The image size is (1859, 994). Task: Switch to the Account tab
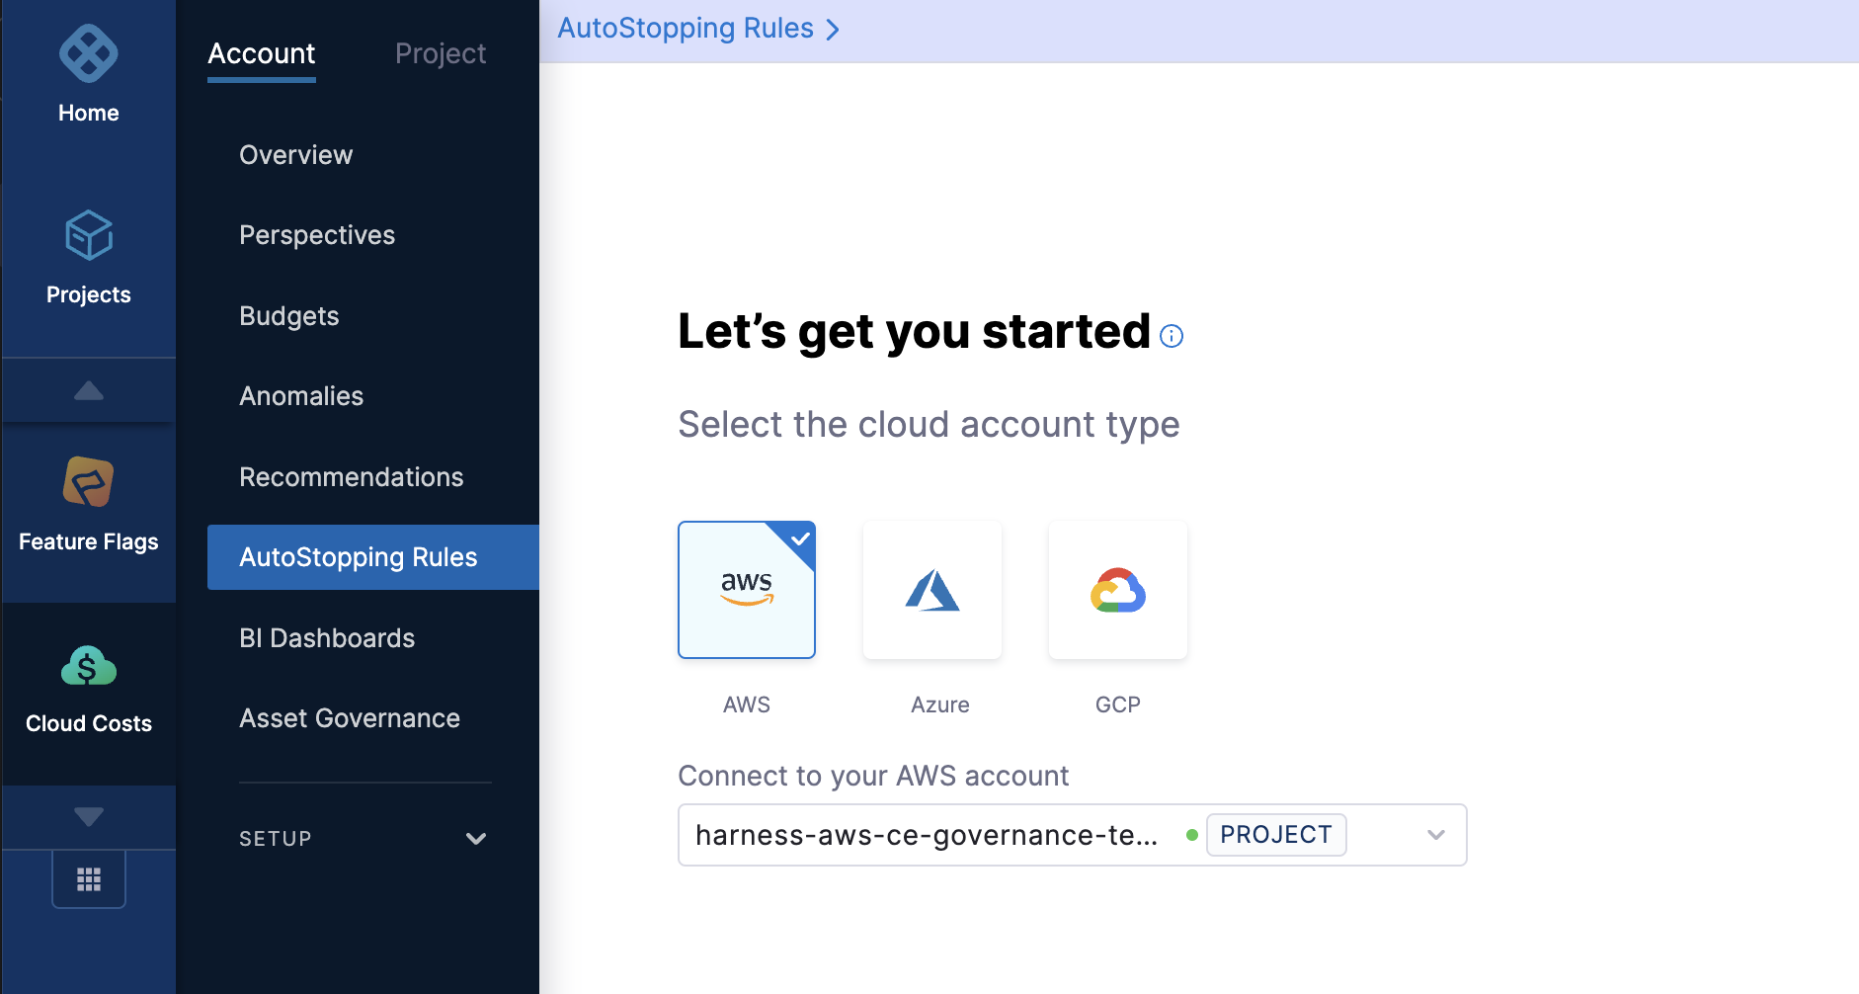click(262, 53)
